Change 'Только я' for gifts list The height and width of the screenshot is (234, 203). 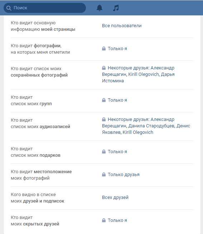117,152
